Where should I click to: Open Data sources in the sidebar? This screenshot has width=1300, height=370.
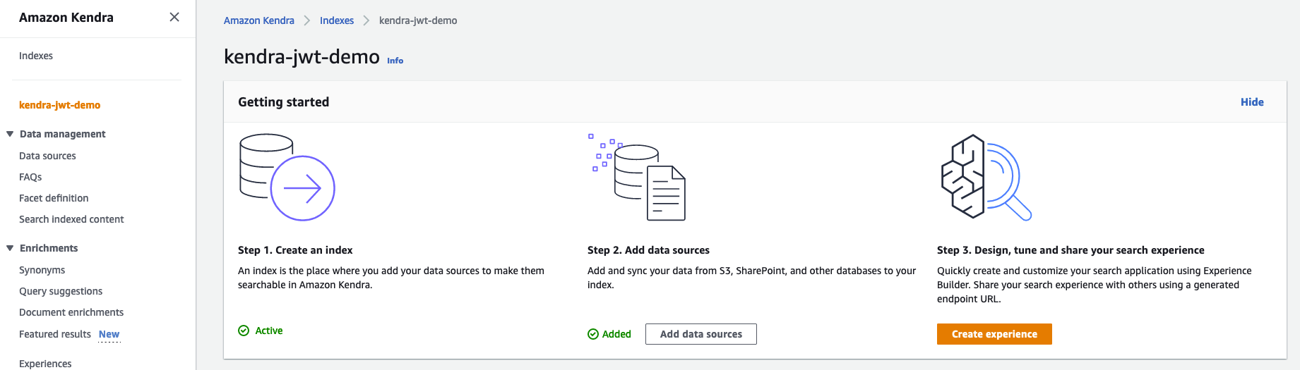47,156
